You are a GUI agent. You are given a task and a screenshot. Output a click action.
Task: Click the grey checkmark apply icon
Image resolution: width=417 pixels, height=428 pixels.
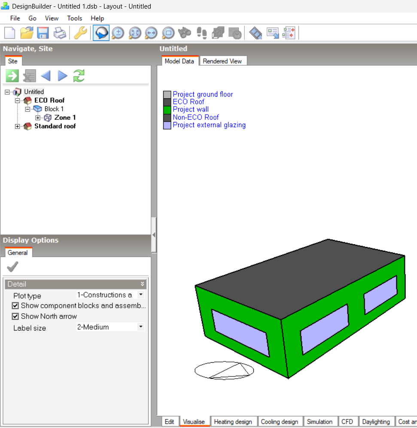coord(12,267)
